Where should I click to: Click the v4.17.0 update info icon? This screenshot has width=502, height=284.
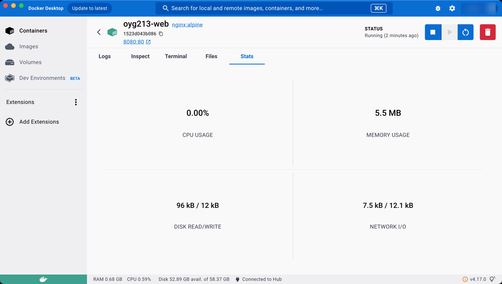pos(465,279)
